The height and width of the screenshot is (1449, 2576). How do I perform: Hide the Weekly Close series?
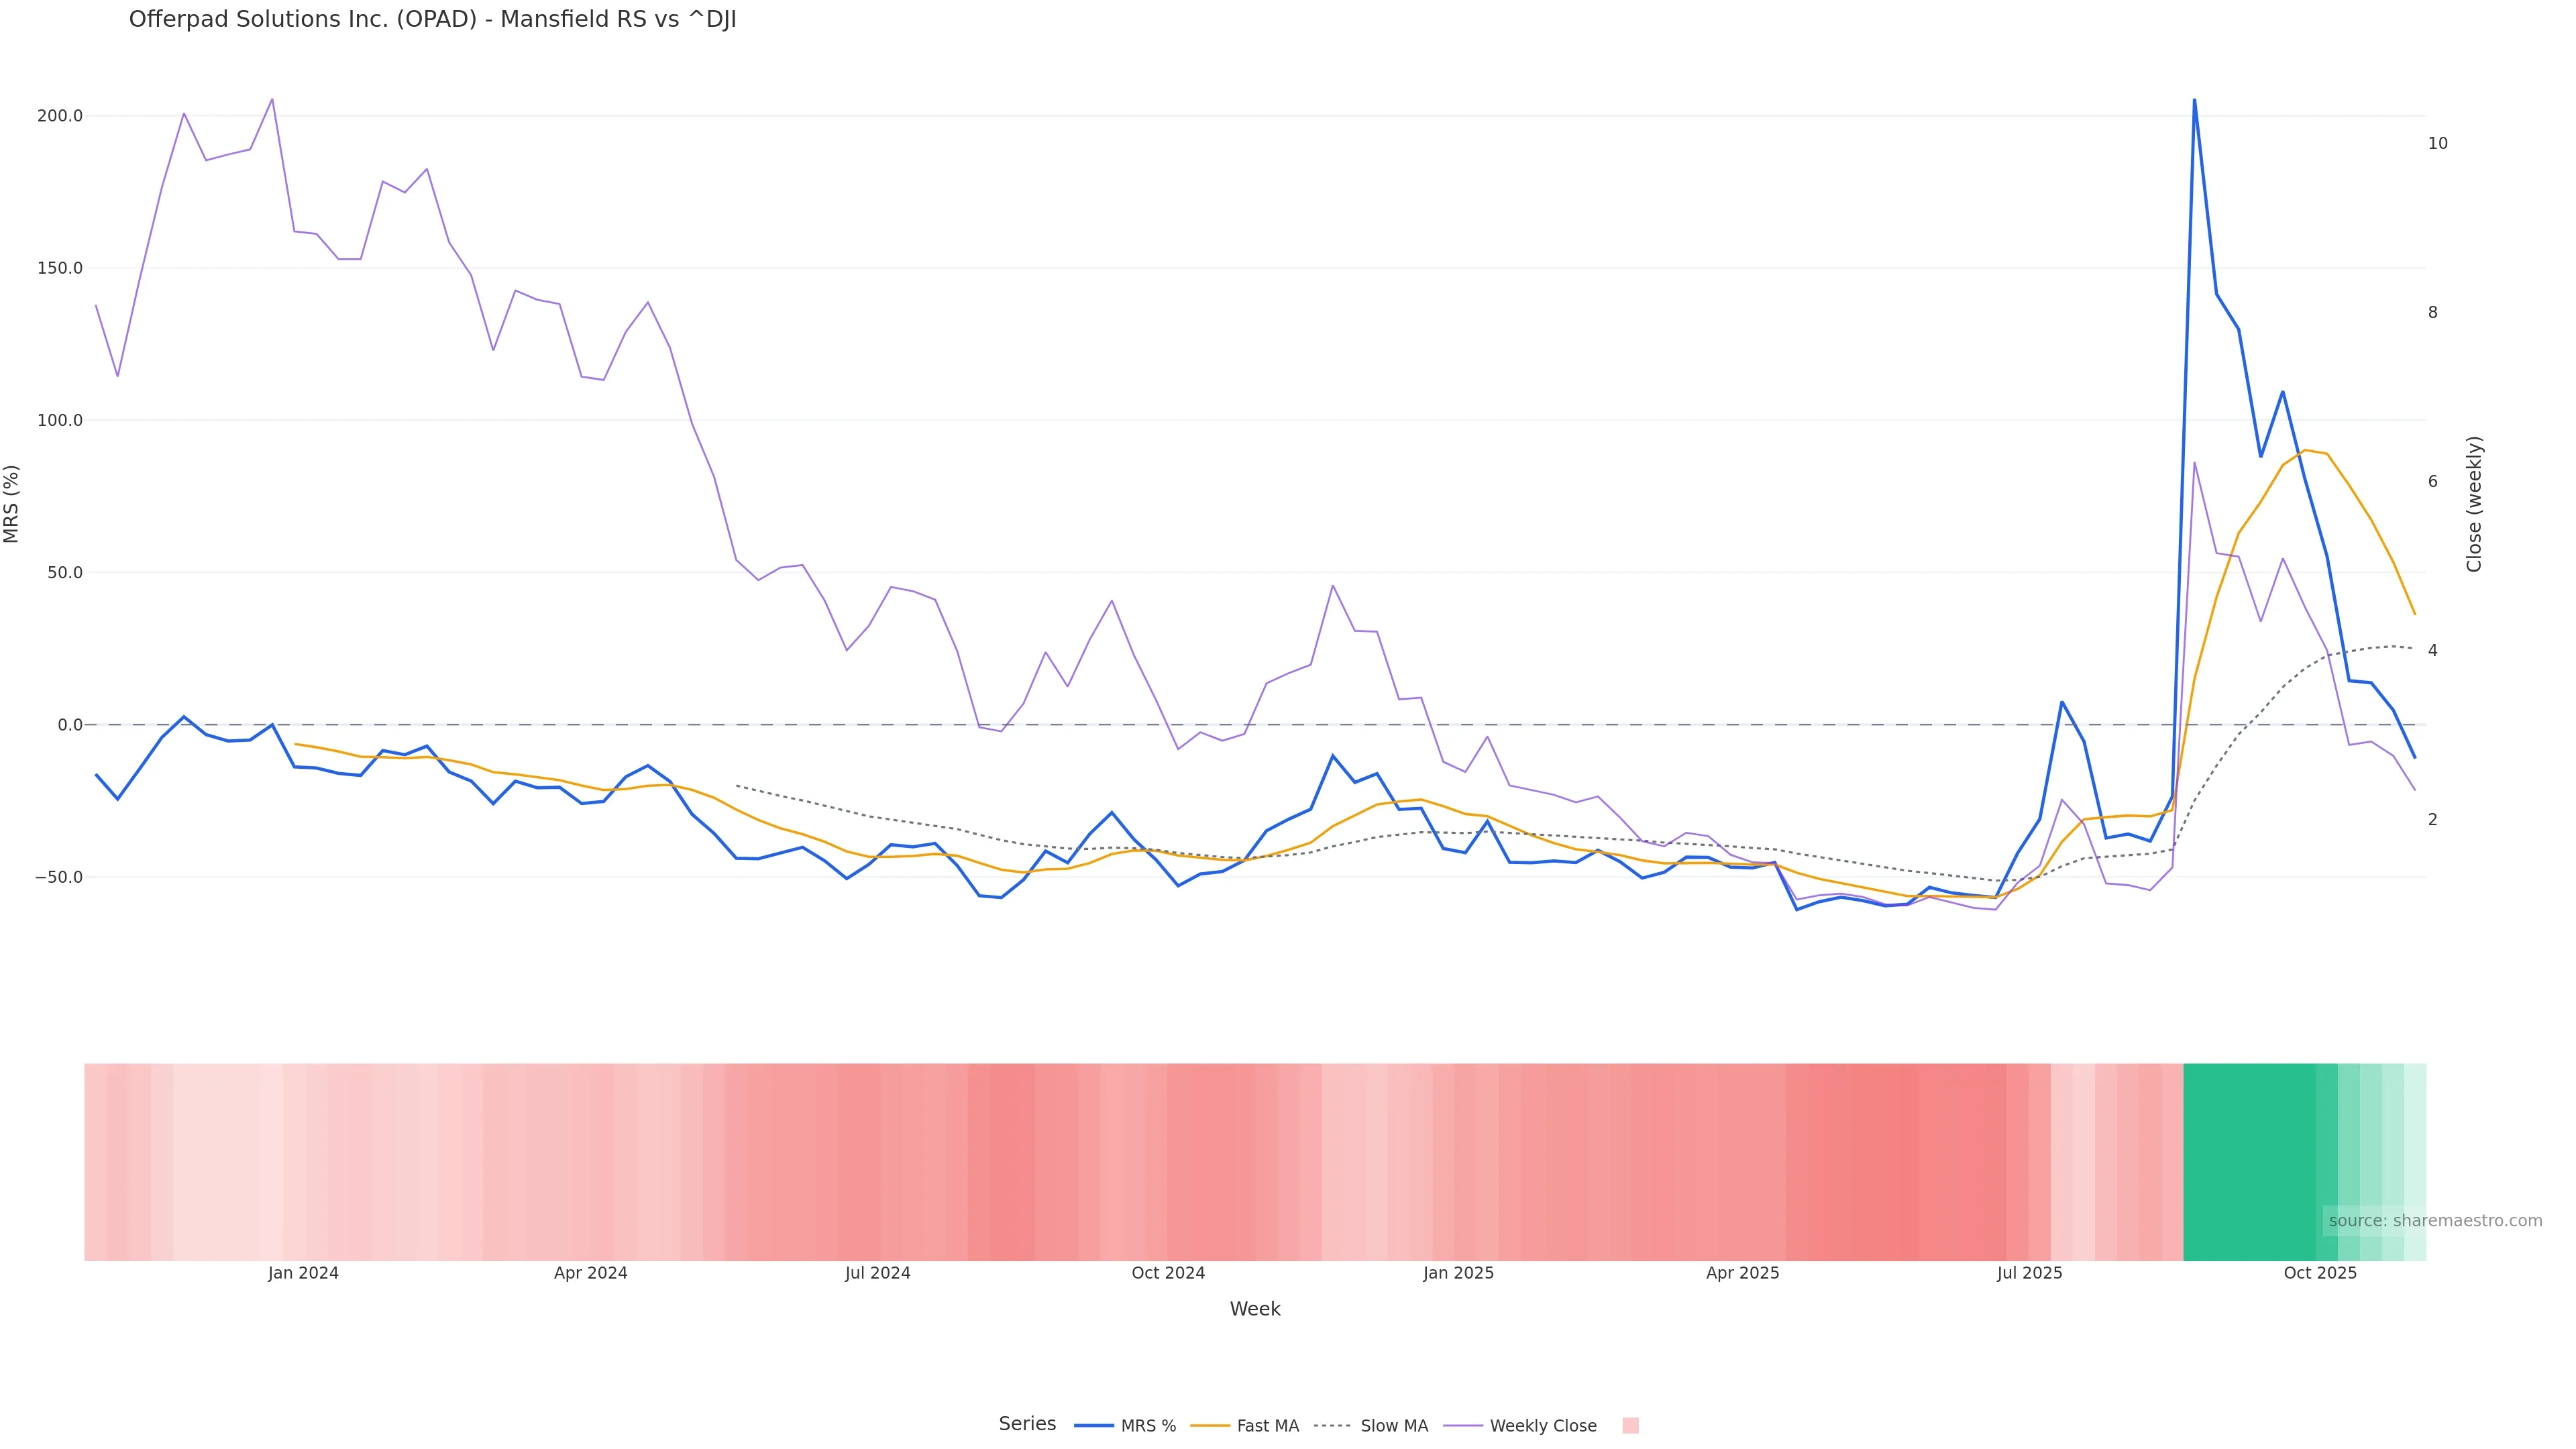point(1542,1426)
